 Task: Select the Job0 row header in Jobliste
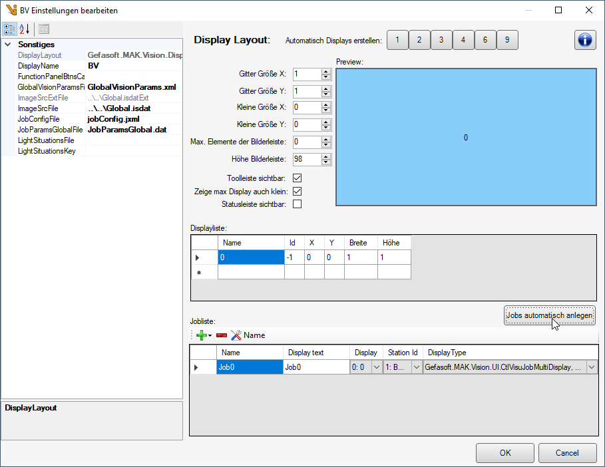[203, 367]
